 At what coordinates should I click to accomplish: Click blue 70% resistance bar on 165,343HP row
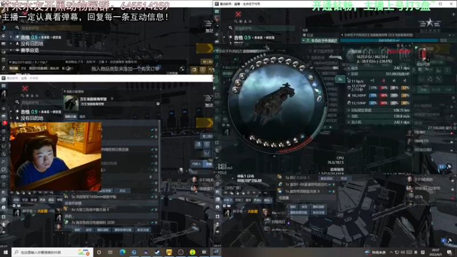coord(373,95)
